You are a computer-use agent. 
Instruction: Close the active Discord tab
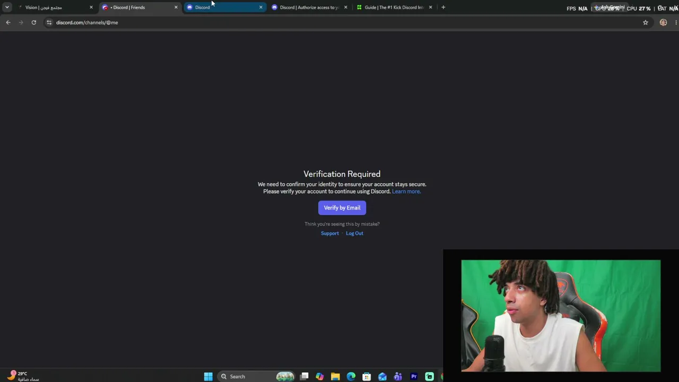pyautogui.click(x=261, y=7)
